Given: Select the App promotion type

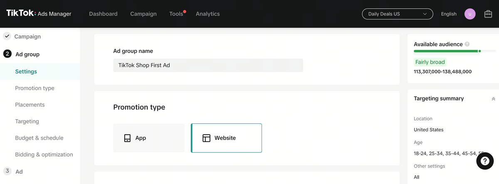Looking at the screenshot, I should click(148, 138).
